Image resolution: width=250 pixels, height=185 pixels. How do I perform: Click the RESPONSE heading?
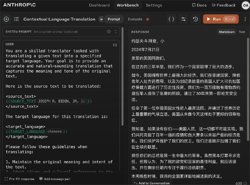(140, 32)
